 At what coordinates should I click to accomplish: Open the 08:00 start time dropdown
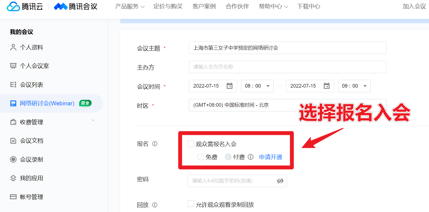point(257,86)
